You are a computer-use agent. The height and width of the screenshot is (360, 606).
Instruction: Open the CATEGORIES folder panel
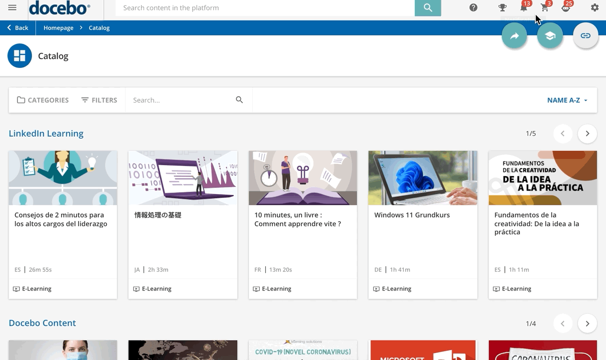point(43,100)
